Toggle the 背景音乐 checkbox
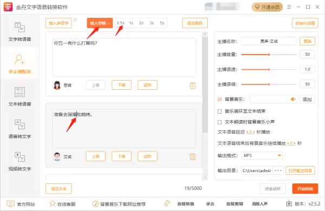Viewport: 325px width, 211px height. click(220, 99)
